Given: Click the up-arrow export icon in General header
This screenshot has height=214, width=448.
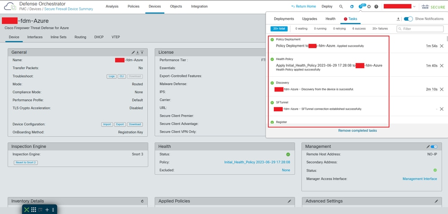Looking at the screenshot, I should [142, 52].
